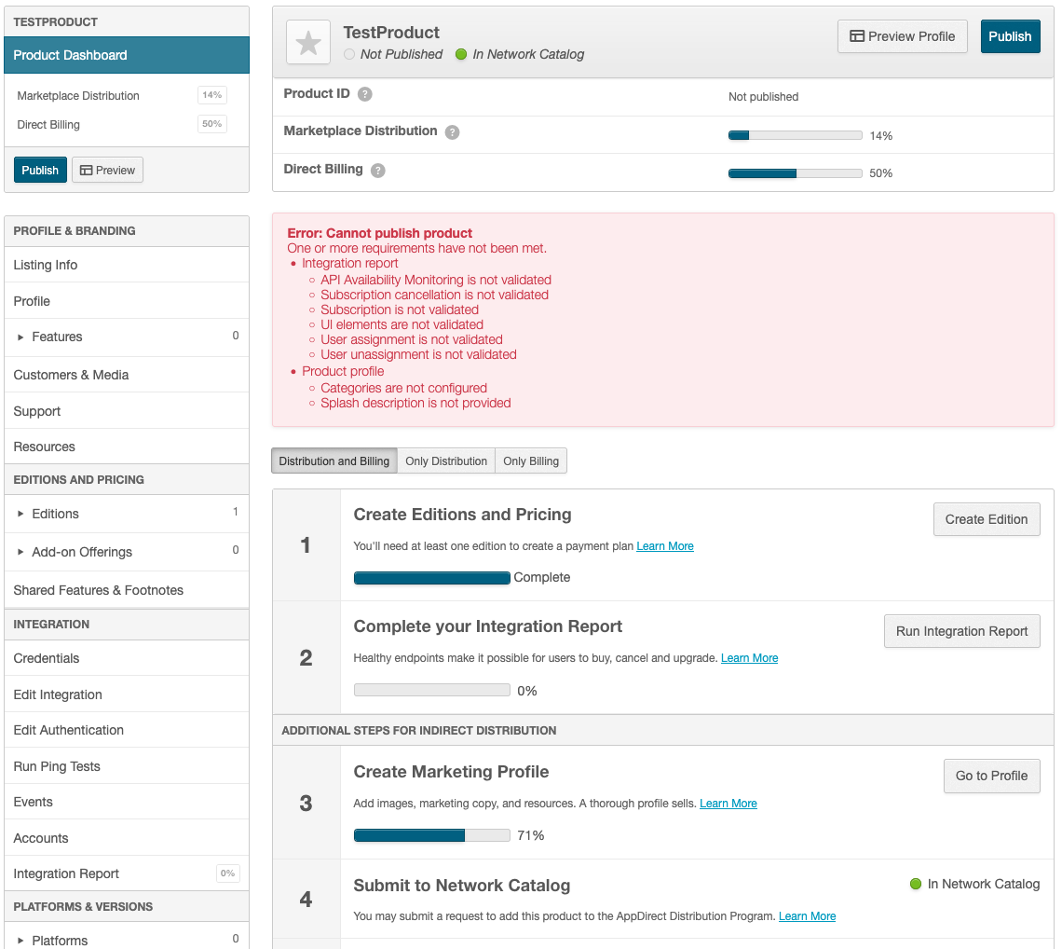Click the TestProduct star logo placeholder
The height and width of the screenshot is (949, 1062).
[308, 43]
